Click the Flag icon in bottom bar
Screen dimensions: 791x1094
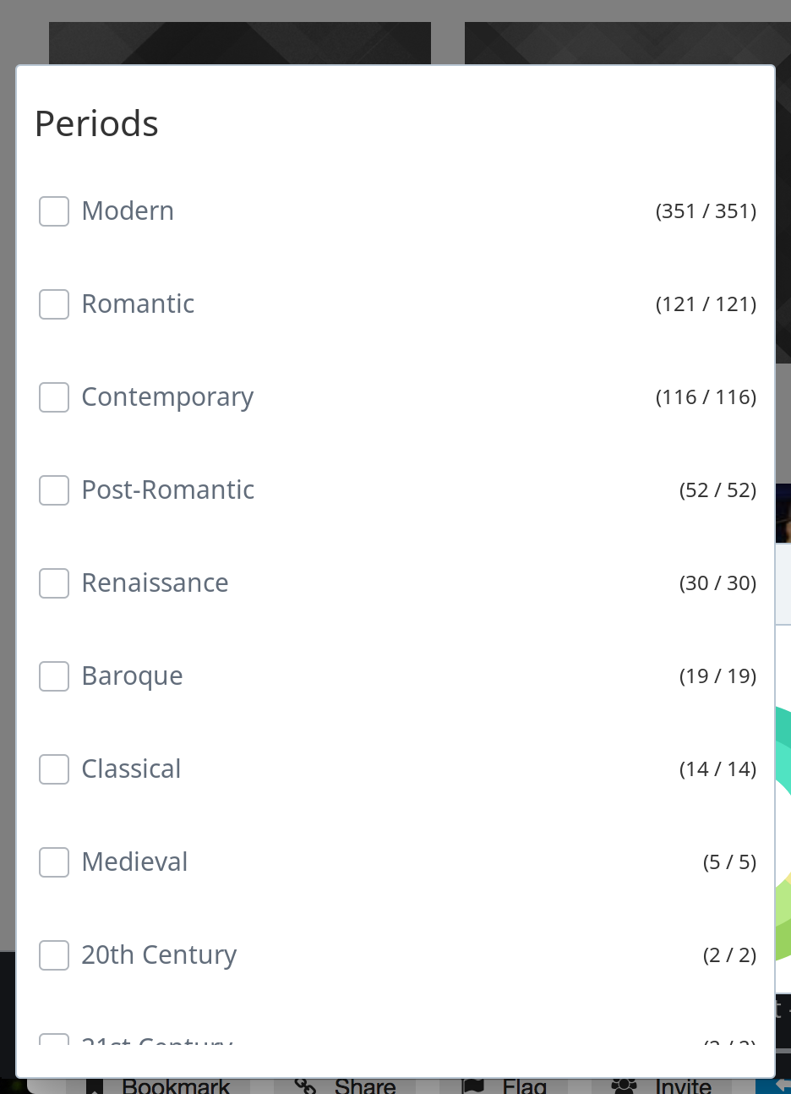[473, 1086]
